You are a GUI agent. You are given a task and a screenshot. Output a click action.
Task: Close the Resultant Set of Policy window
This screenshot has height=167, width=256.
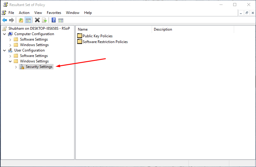(x=249, y=5)
